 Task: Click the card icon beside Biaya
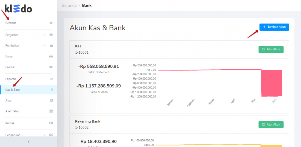[51, 56]
